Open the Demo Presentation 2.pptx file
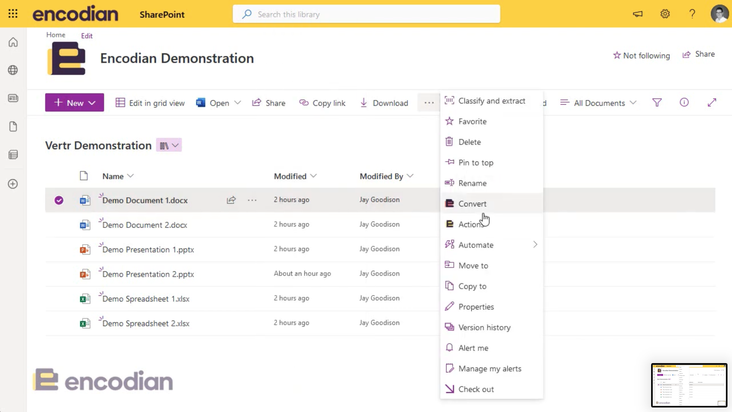 (x=148, y=274)
